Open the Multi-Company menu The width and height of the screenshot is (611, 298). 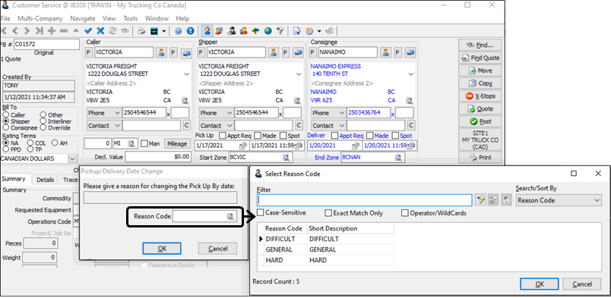point(40,18)
